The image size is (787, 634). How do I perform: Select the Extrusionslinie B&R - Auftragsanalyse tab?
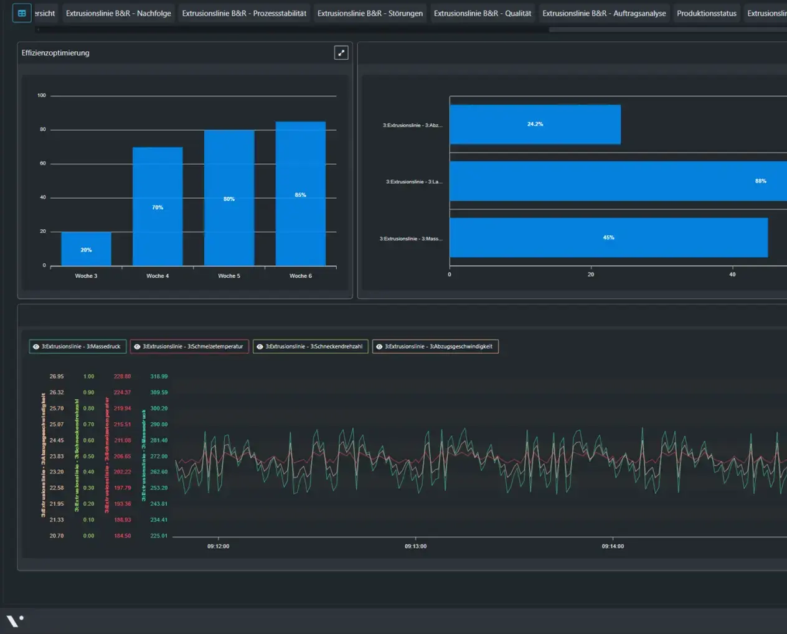point(604,13)
